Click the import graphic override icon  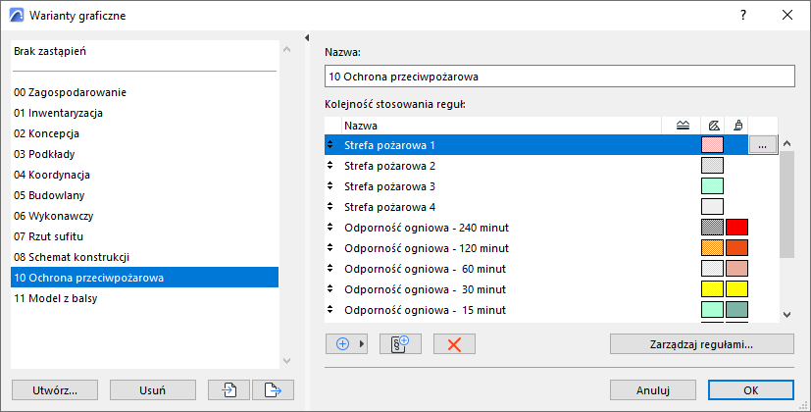point(229,389)
